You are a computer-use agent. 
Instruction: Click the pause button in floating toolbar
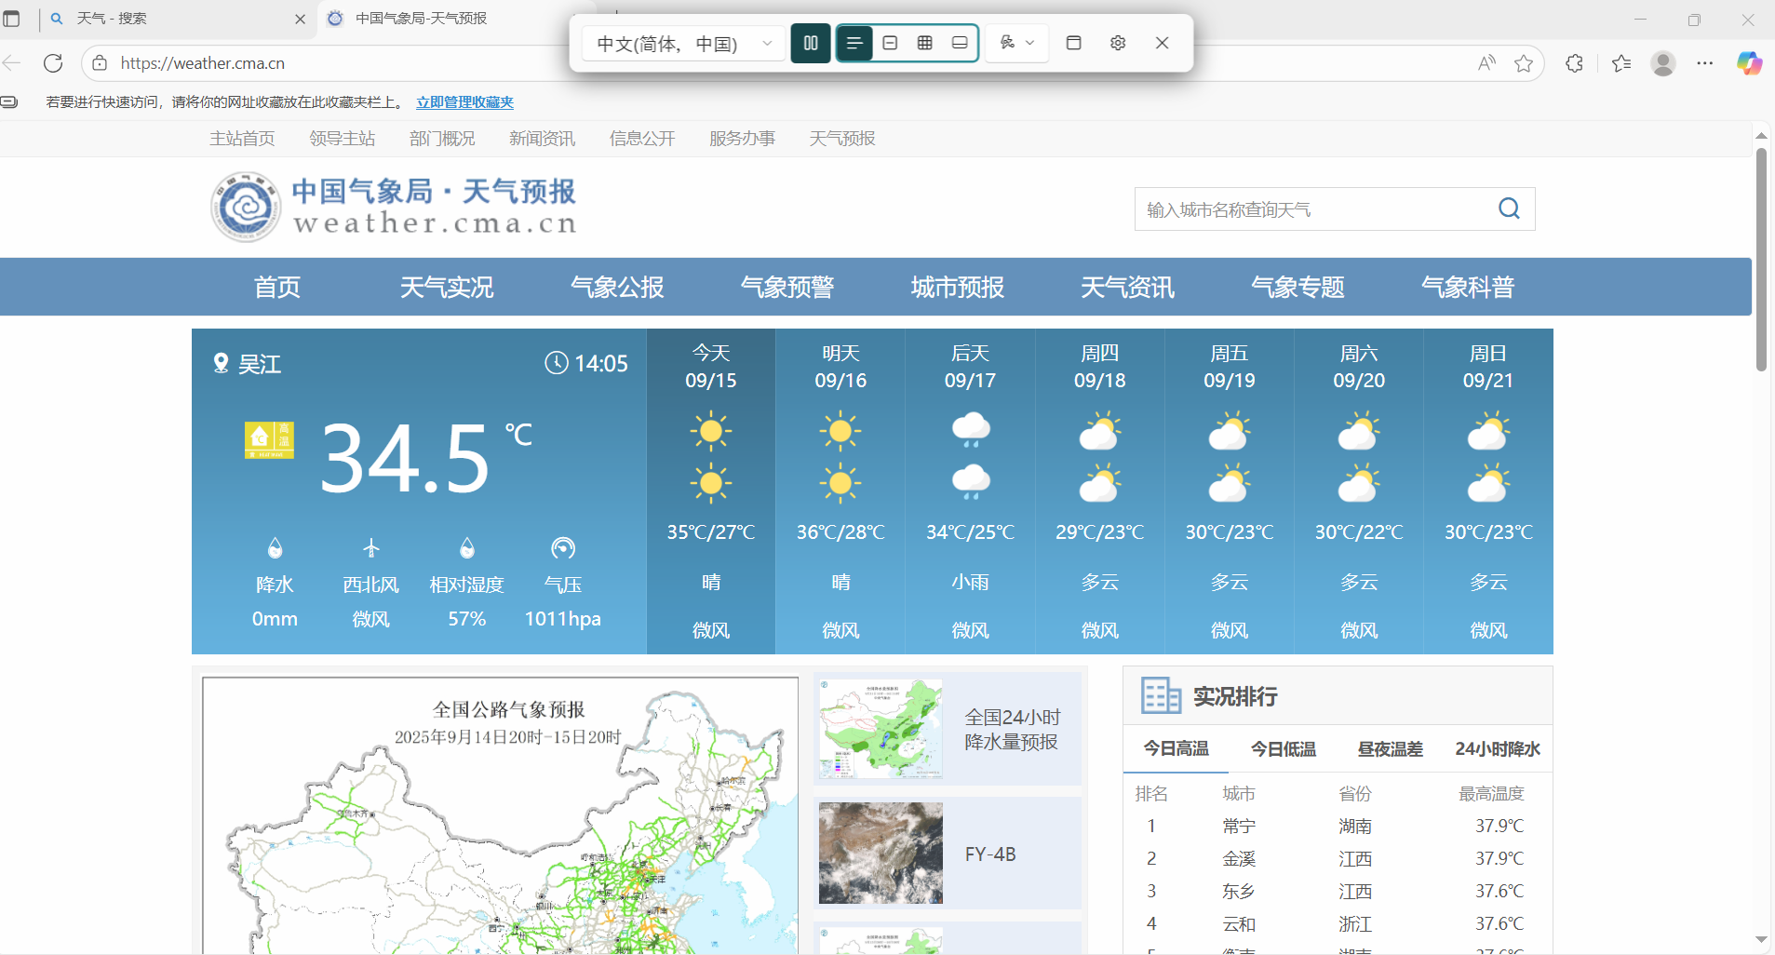[x=811, y=43]
